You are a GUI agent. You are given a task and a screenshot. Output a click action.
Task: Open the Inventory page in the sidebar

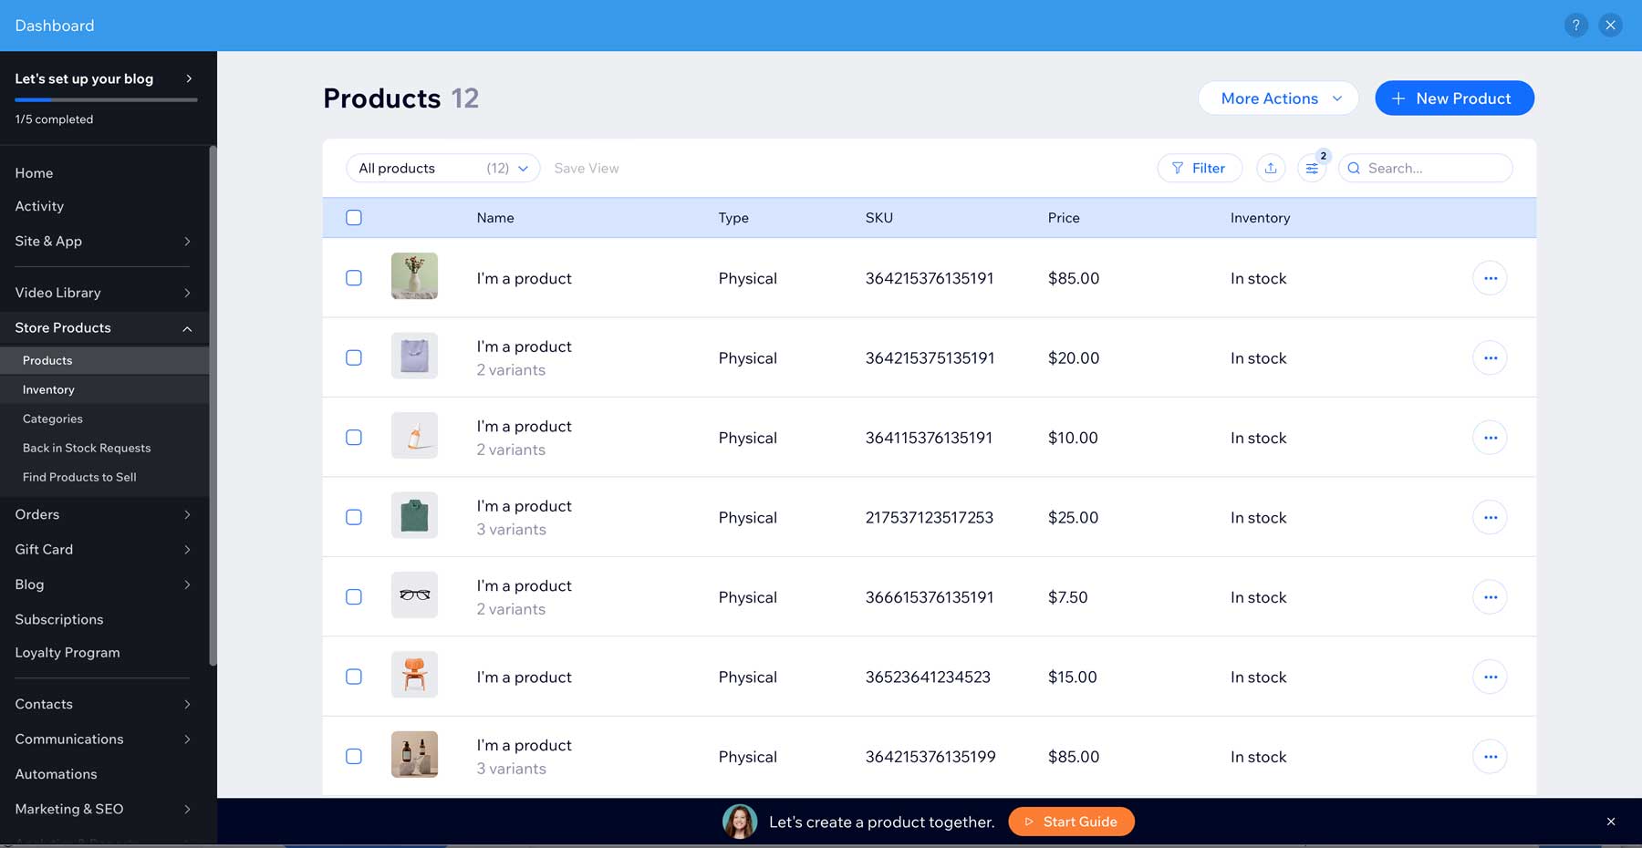[48, 389]
